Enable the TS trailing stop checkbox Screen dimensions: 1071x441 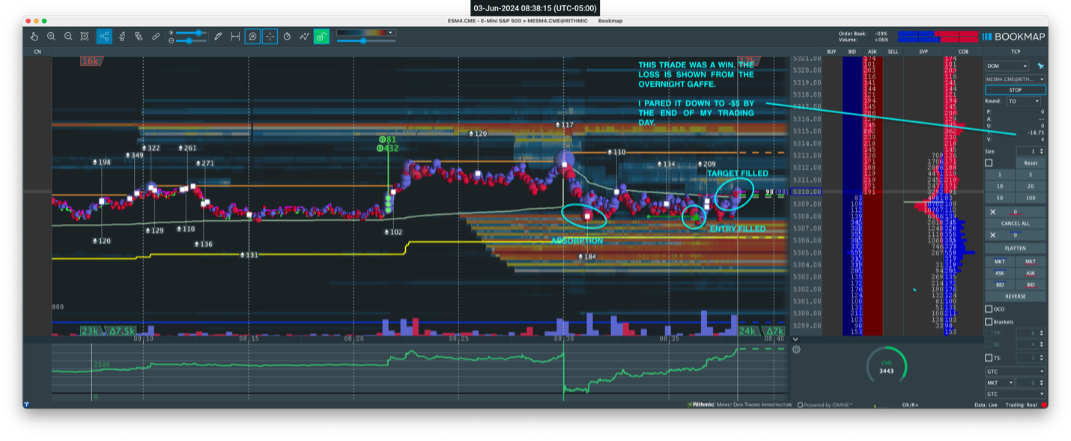pyautogui.click(x=989, y=358)
